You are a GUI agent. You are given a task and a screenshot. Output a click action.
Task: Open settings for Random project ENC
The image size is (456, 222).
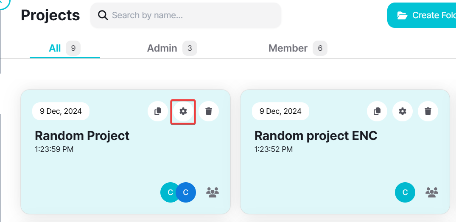pyautogui.click(x=403, y=111)
